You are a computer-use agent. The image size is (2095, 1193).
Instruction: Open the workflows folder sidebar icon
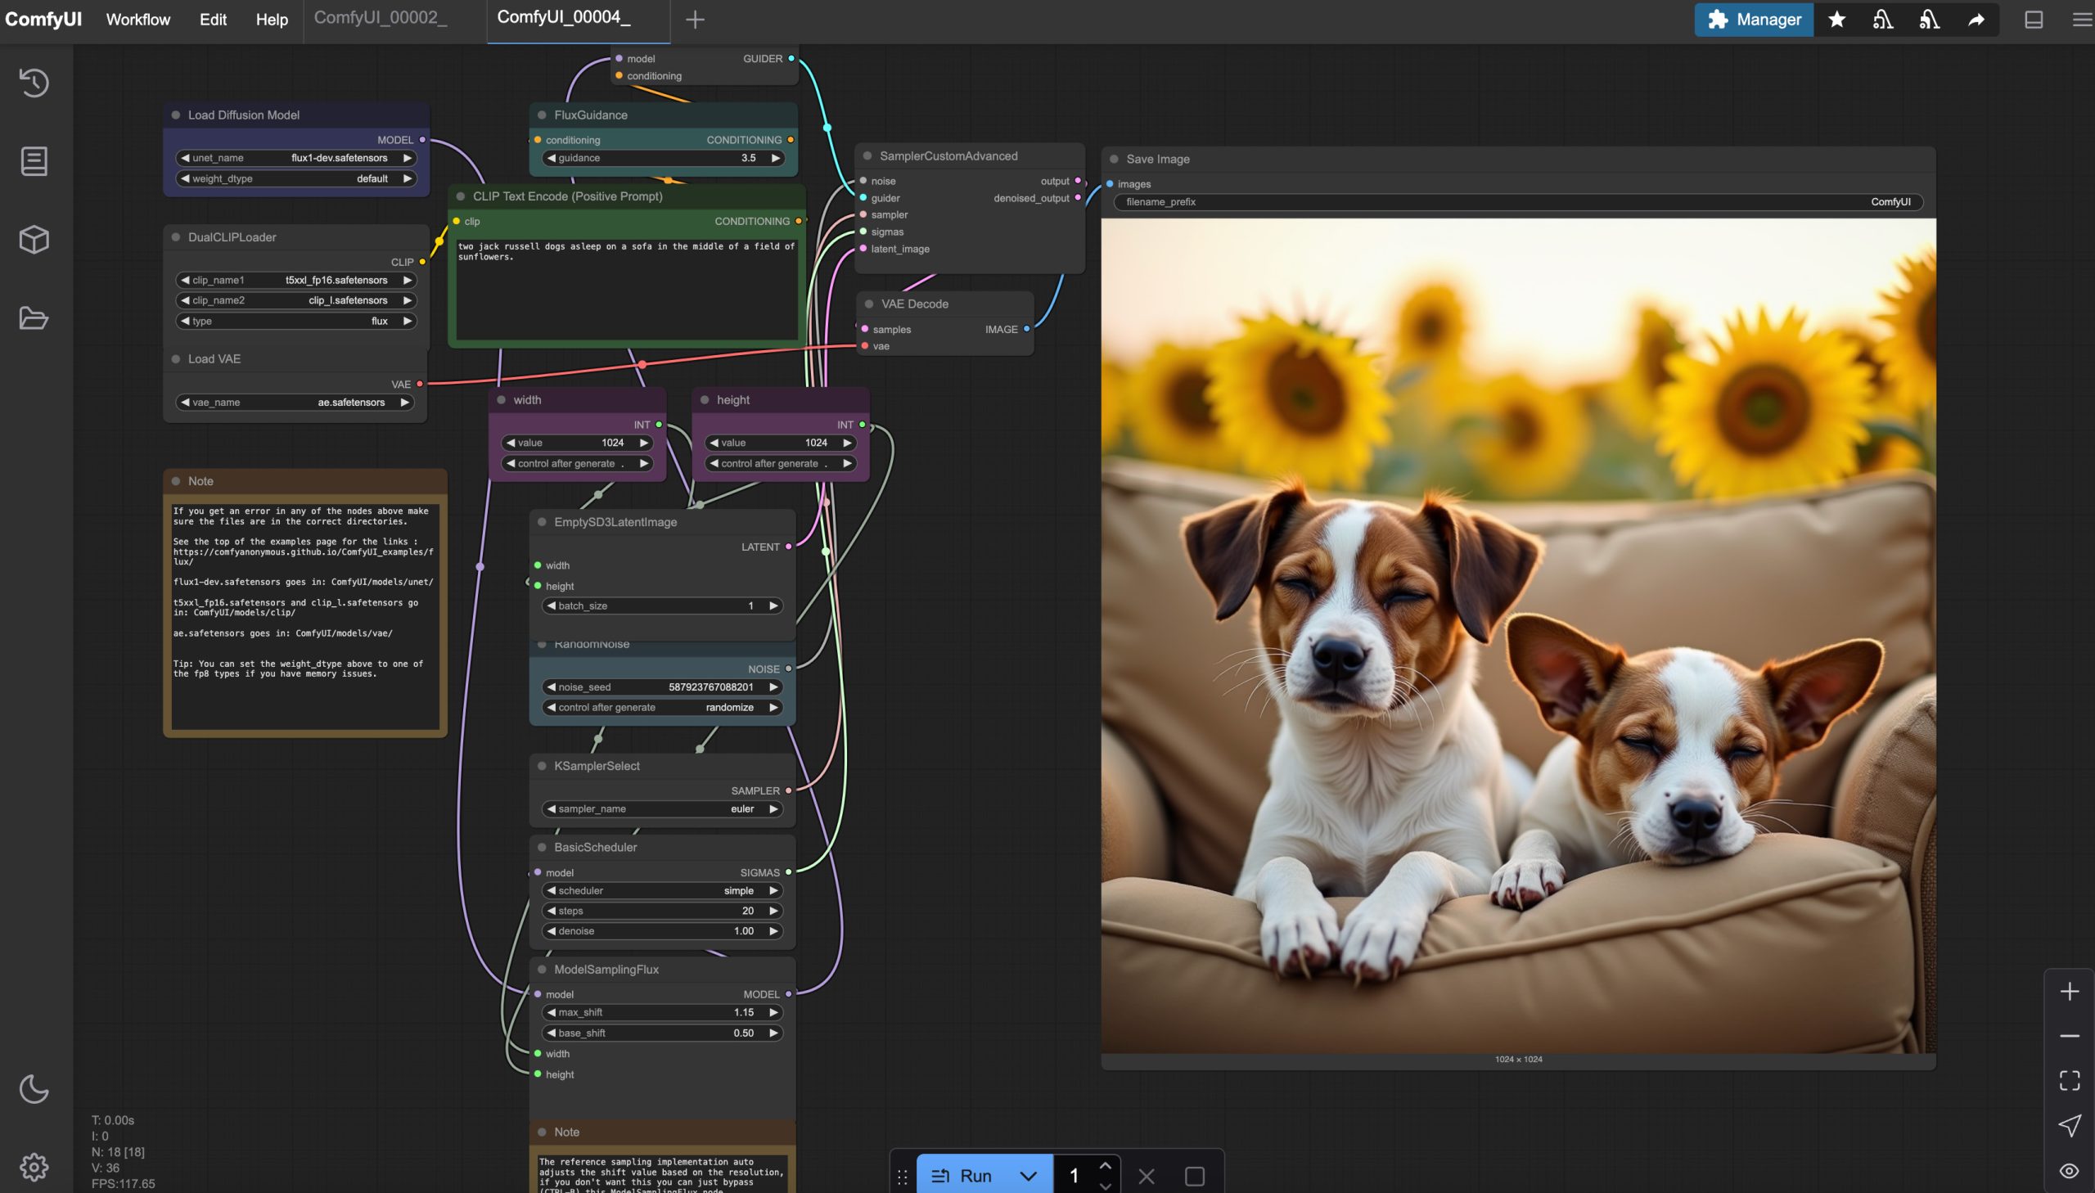tap(34, 318)
